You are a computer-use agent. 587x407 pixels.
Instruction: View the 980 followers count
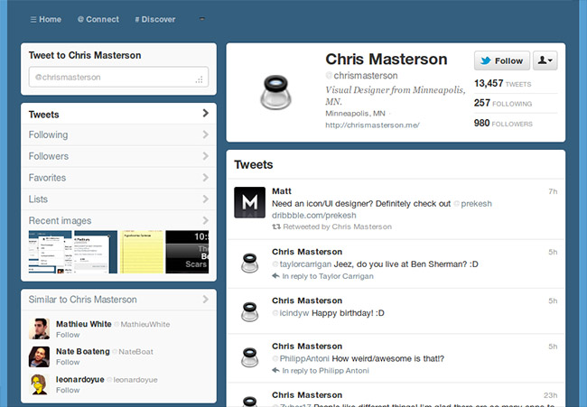tap(503, 123)
